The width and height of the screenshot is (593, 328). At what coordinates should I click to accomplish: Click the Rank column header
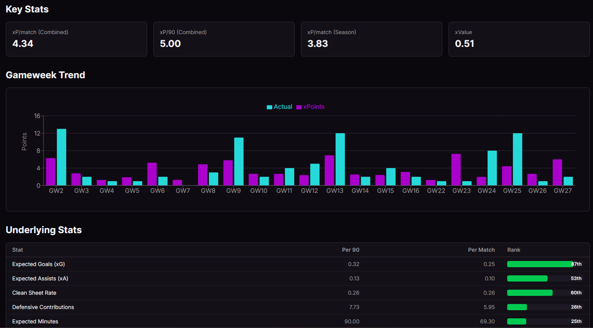coord(513,250)
